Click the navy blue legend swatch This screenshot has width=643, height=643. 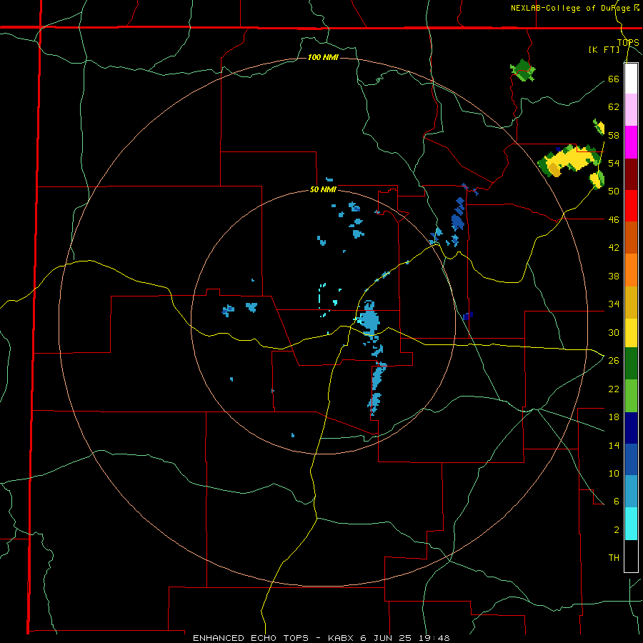coord(631,428)
